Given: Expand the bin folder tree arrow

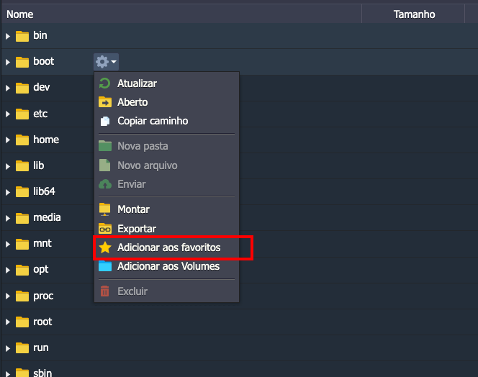Looking at the screenshot, I should click(x=8, y=36).
